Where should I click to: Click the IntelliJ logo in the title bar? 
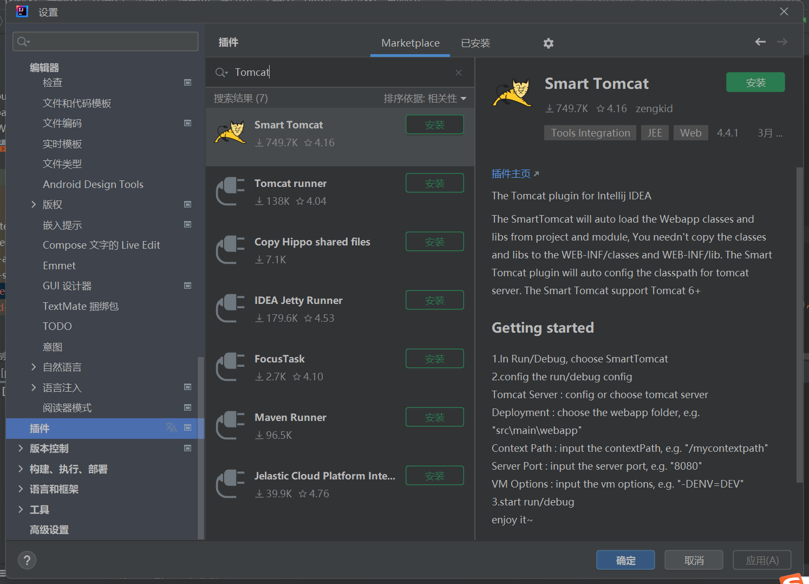pos(22,11)
